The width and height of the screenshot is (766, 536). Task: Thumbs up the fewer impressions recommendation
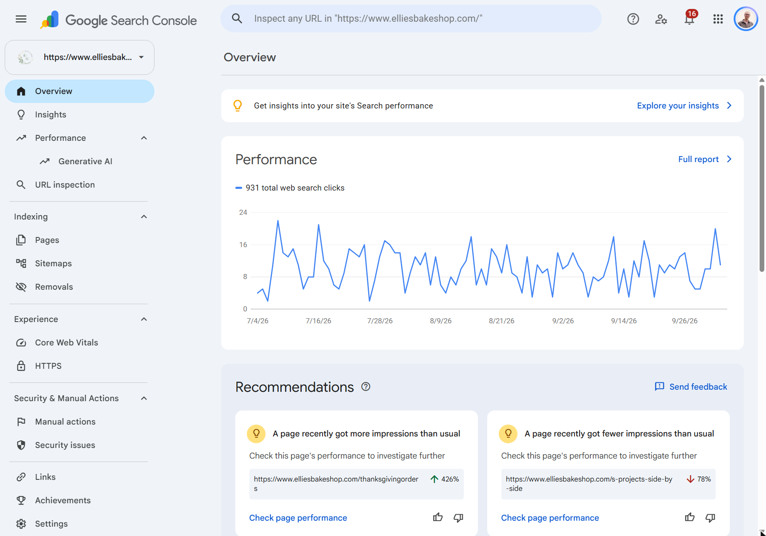tap(690, 517)
